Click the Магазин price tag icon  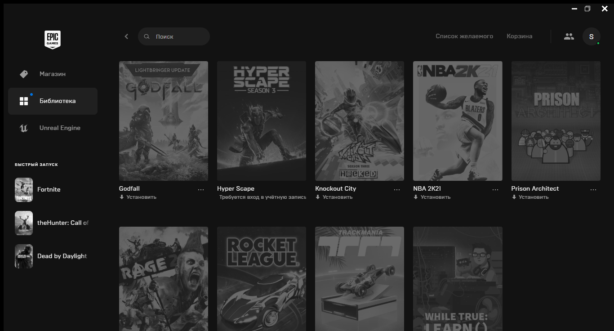[24, 74]
